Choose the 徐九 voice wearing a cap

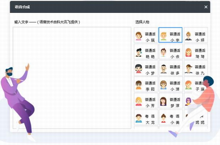click(x=196, y=68)
